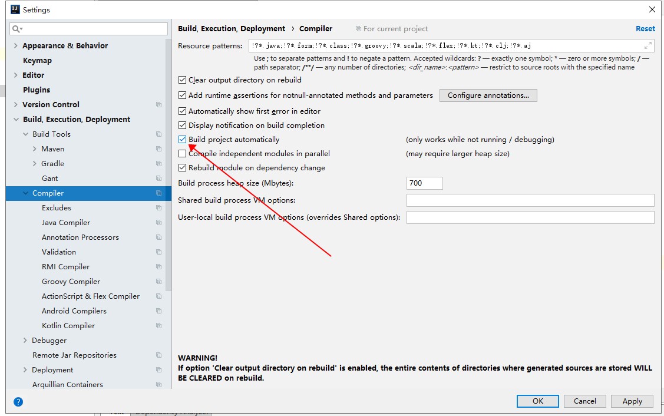This screenshot has height=416, width=664.
Task: Disable Build project automatically checkbox
Action: pyautogui.click(x=183, y=140)
